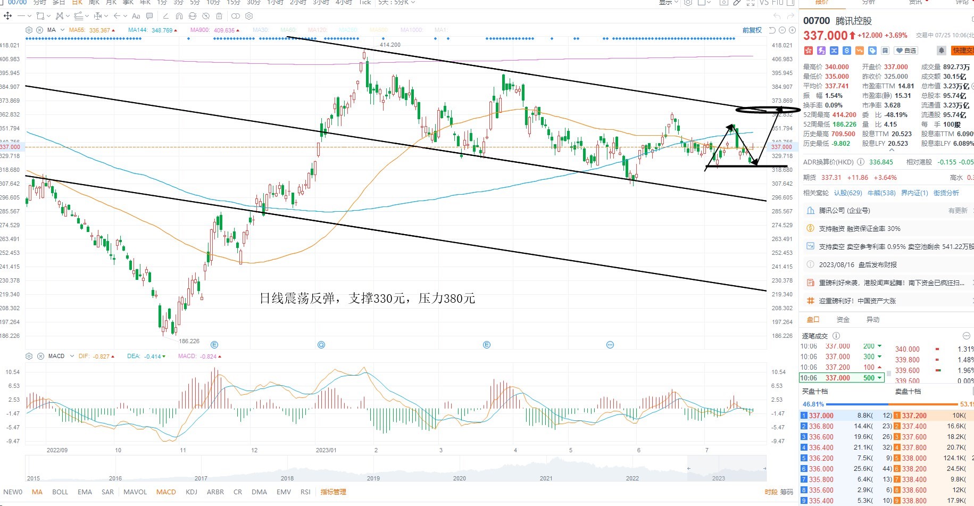Open info for tick-by-tick trades (逐笔成交)
The height and width of the screenshot is (506, 974).
pos(836,336)
